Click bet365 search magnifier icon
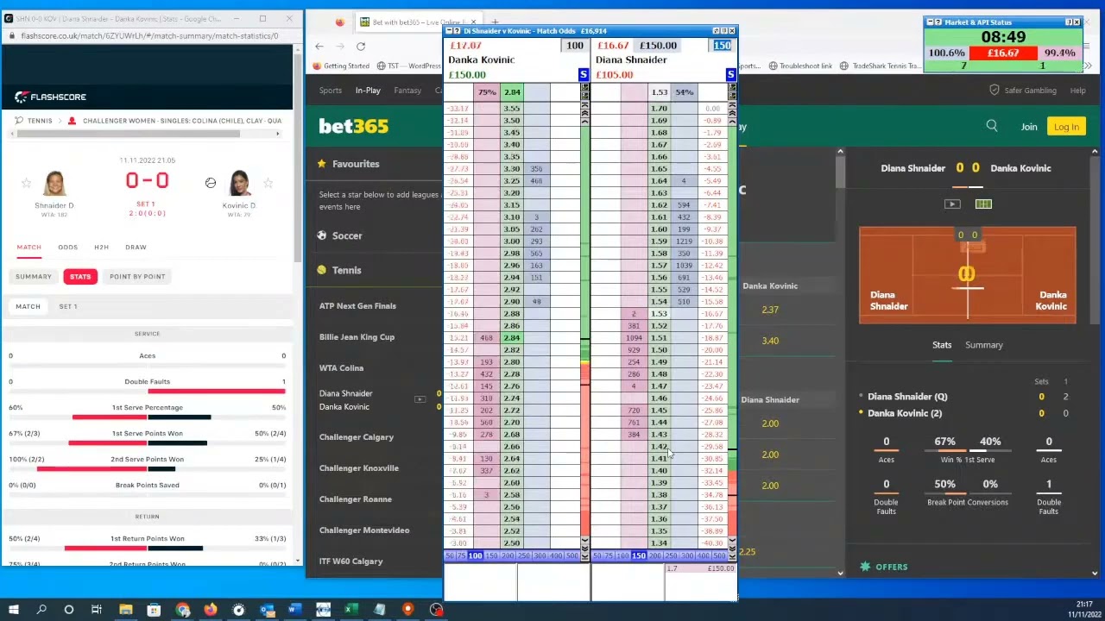Image resolution: width=1105 pixels, height=621 pixels. pyautogui.click(x=992, y=127)
